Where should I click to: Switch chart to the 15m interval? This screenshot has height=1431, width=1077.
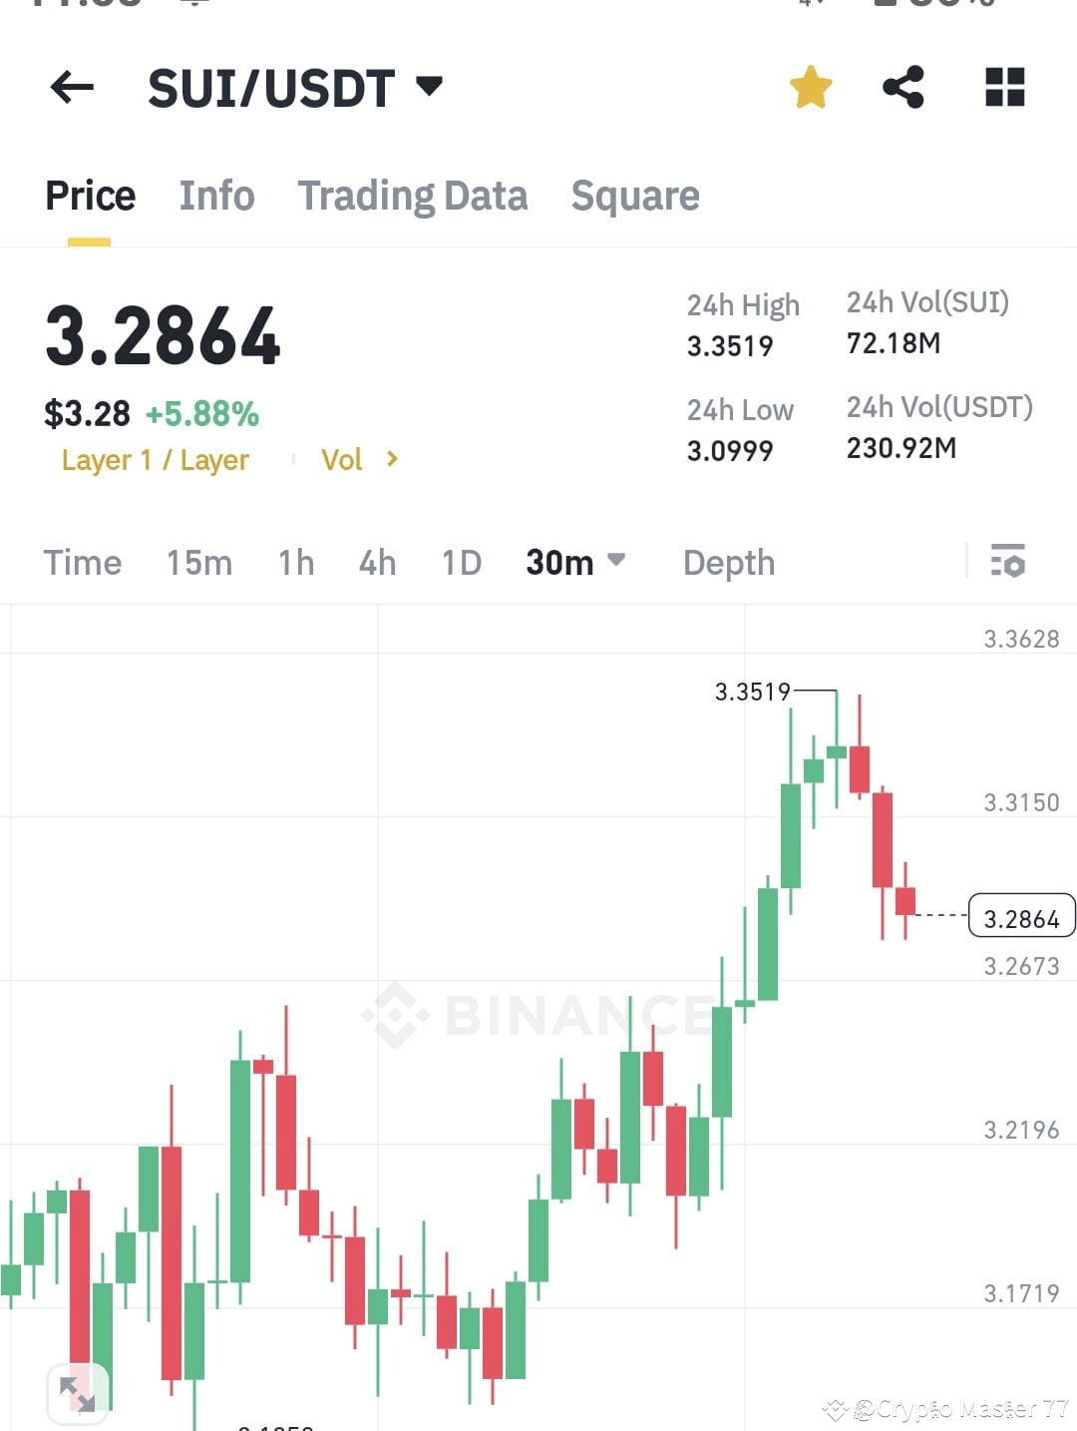pyautogui.click(x=198, y=562)
